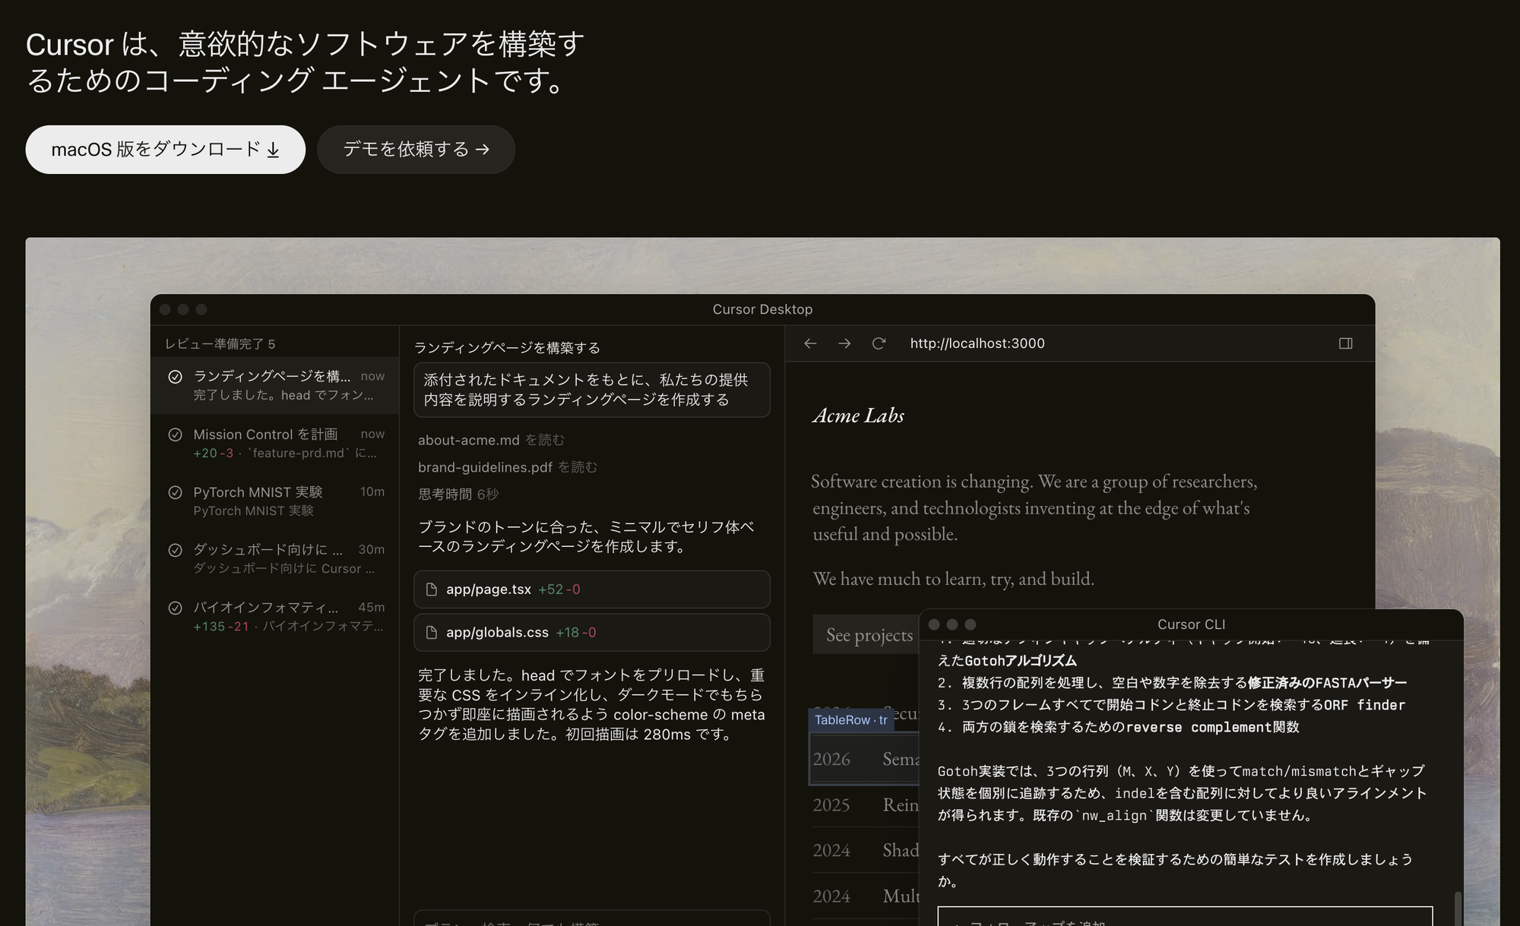
Task: Click the browser back arrow icon
Action: 810,343
